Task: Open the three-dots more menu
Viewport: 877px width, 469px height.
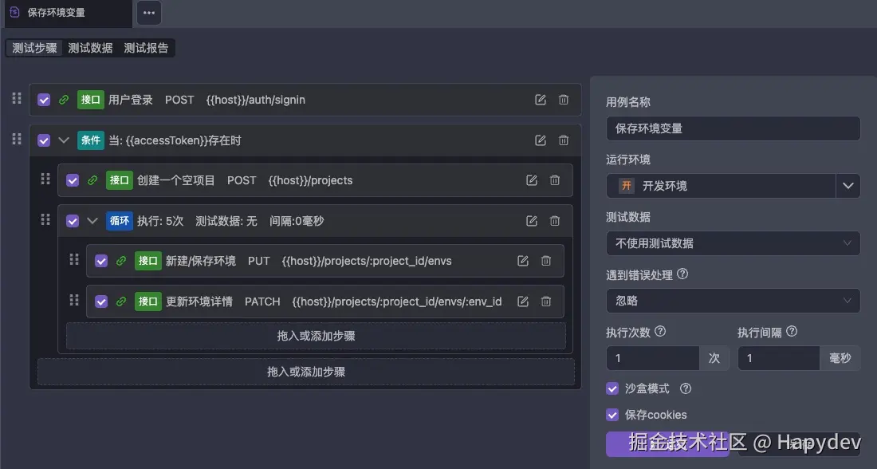Action: pyautogui.click(x=149, y=13)
